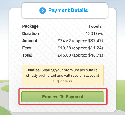Click the Popular package value
The height and width of the screenshot is (115, 125).
(96, 26)
